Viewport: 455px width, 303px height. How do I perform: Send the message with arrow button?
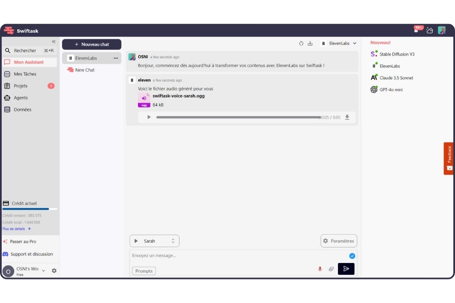click(x=346, y=269)
